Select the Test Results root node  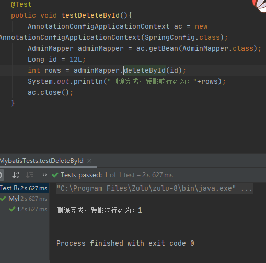pyautogui.click(x=25, y=188)
